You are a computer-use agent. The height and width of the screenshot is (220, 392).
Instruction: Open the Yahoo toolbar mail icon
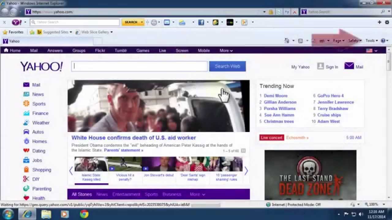pyautogui.click(x=167, y=22)
